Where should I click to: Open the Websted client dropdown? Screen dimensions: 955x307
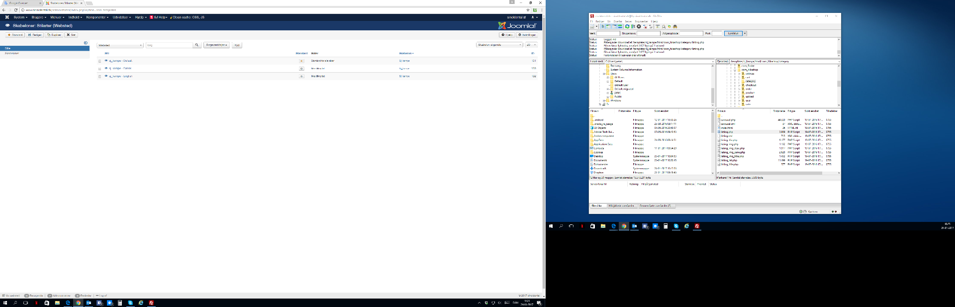[120, 45]
